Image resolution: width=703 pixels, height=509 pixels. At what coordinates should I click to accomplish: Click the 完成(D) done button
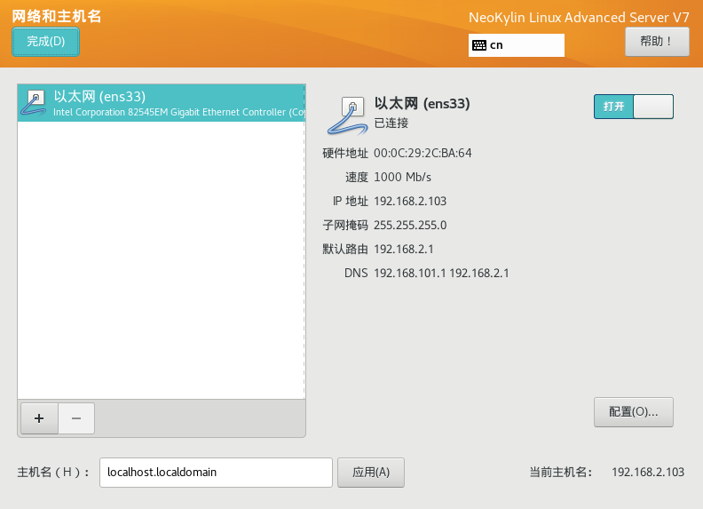[x=46, y=42]
